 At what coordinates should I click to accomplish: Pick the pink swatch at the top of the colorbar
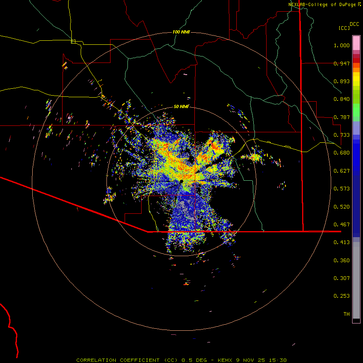[356, 43]
